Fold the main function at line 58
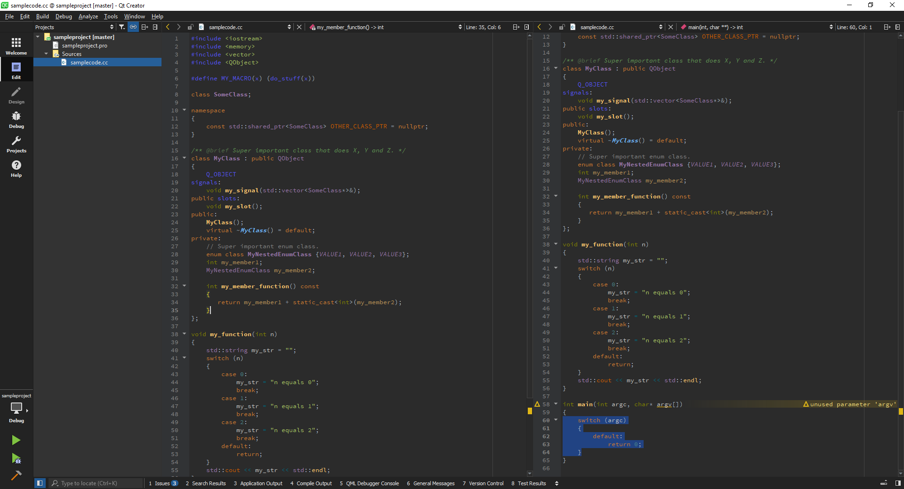The image size is (904, 489). click(x=556, y=404)
